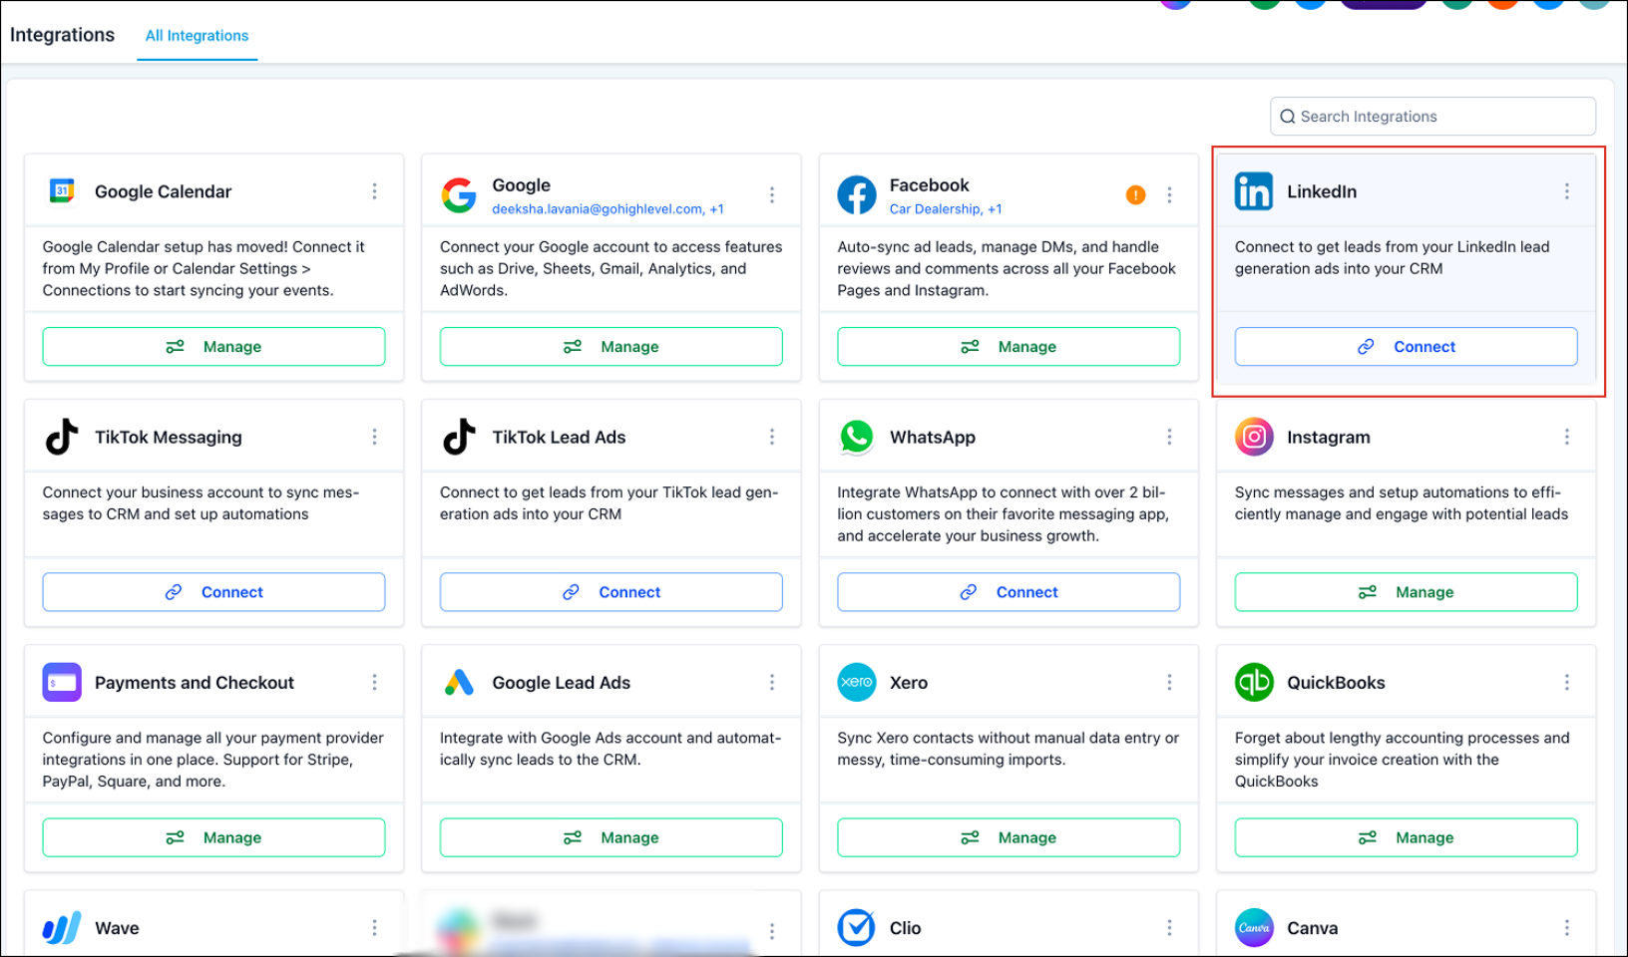
Task: Open WhatsApp card three-dot menu
Action: pos(1169,437)
